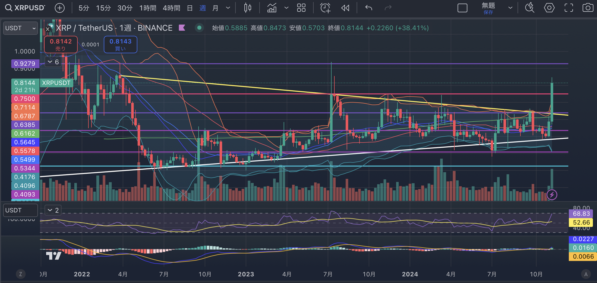Open indicators menu

pyautogui.click(x=272, y=8)
